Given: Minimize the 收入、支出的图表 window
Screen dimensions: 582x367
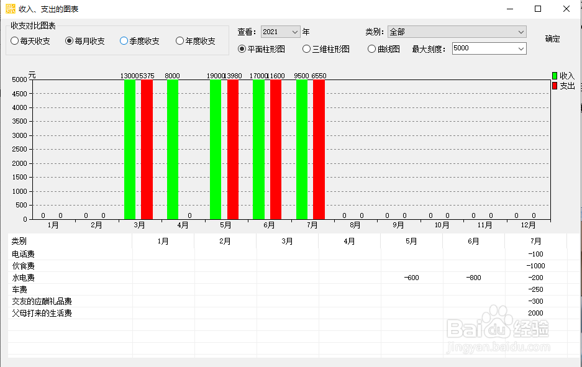Looking at the screenshot, I should [510, 9].
